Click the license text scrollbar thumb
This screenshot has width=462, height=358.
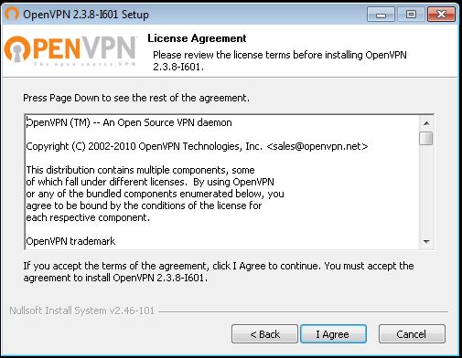click(x=426, y=138)
